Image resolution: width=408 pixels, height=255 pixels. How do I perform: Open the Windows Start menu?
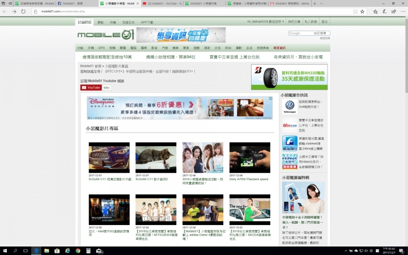5,251
